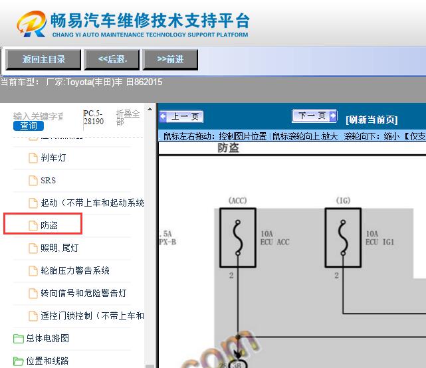Click the current vehicle 当前车型 text

(82, 82)
